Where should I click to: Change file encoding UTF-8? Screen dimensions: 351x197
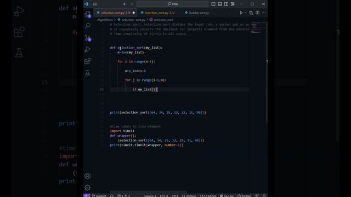pyautogui.click(x=164, y=196)
